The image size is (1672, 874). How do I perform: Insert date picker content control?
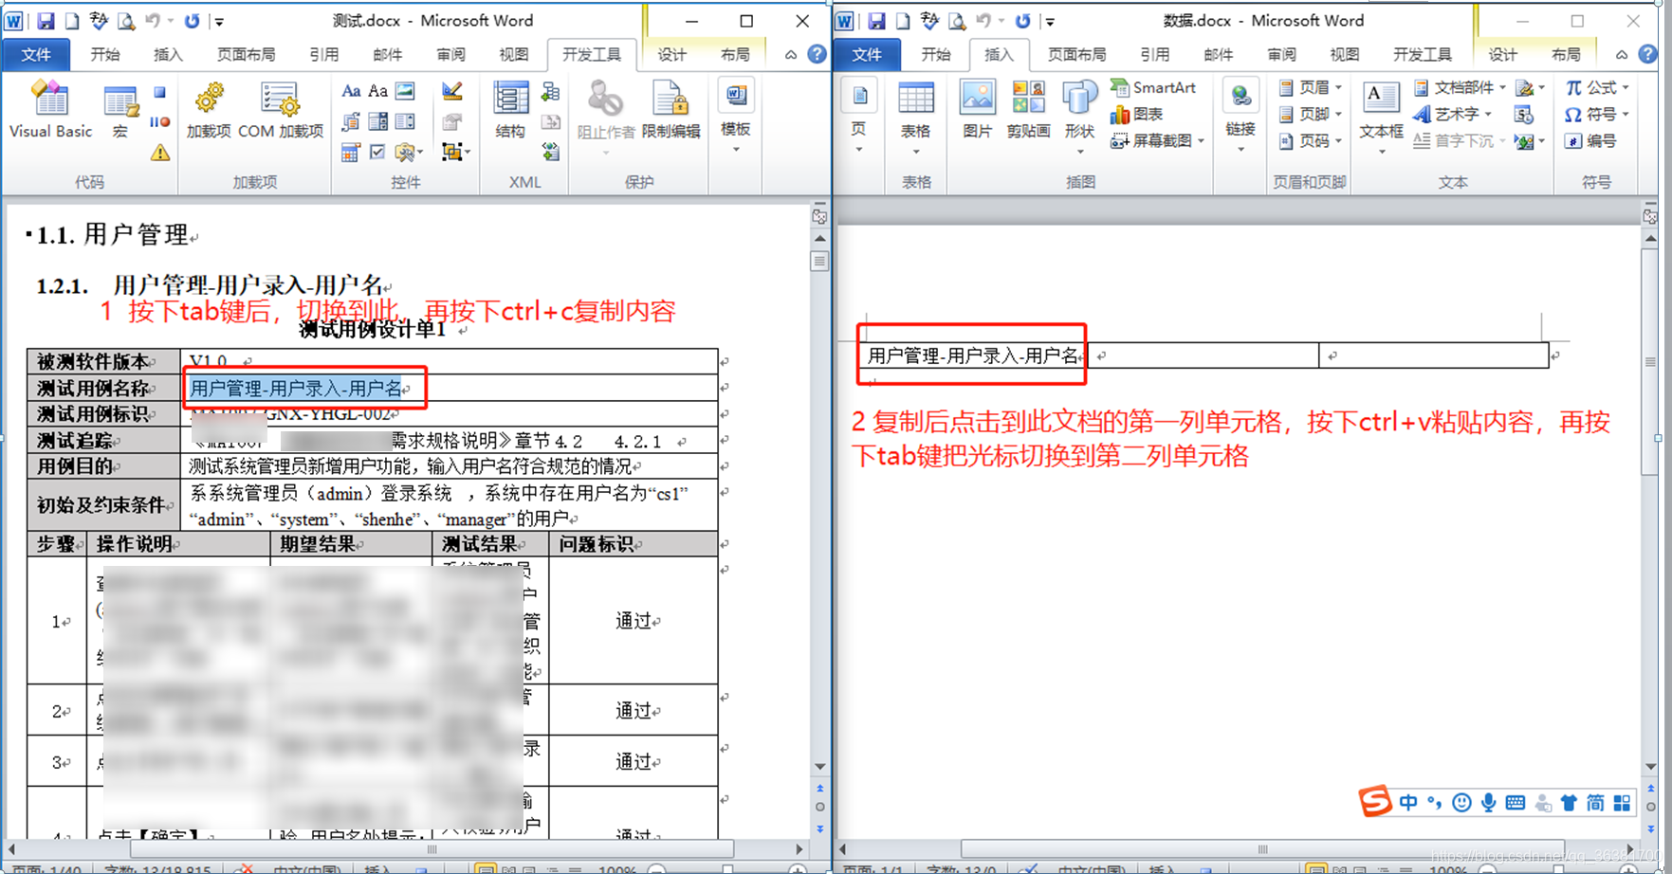coord(351,152)
